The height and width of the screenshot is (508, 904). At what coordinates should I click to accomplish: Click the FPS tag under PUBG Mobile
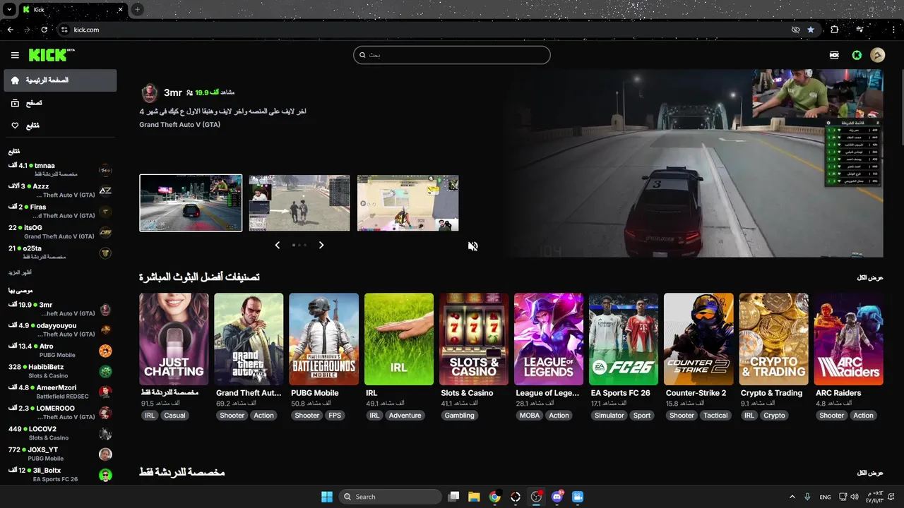(335, 416)
